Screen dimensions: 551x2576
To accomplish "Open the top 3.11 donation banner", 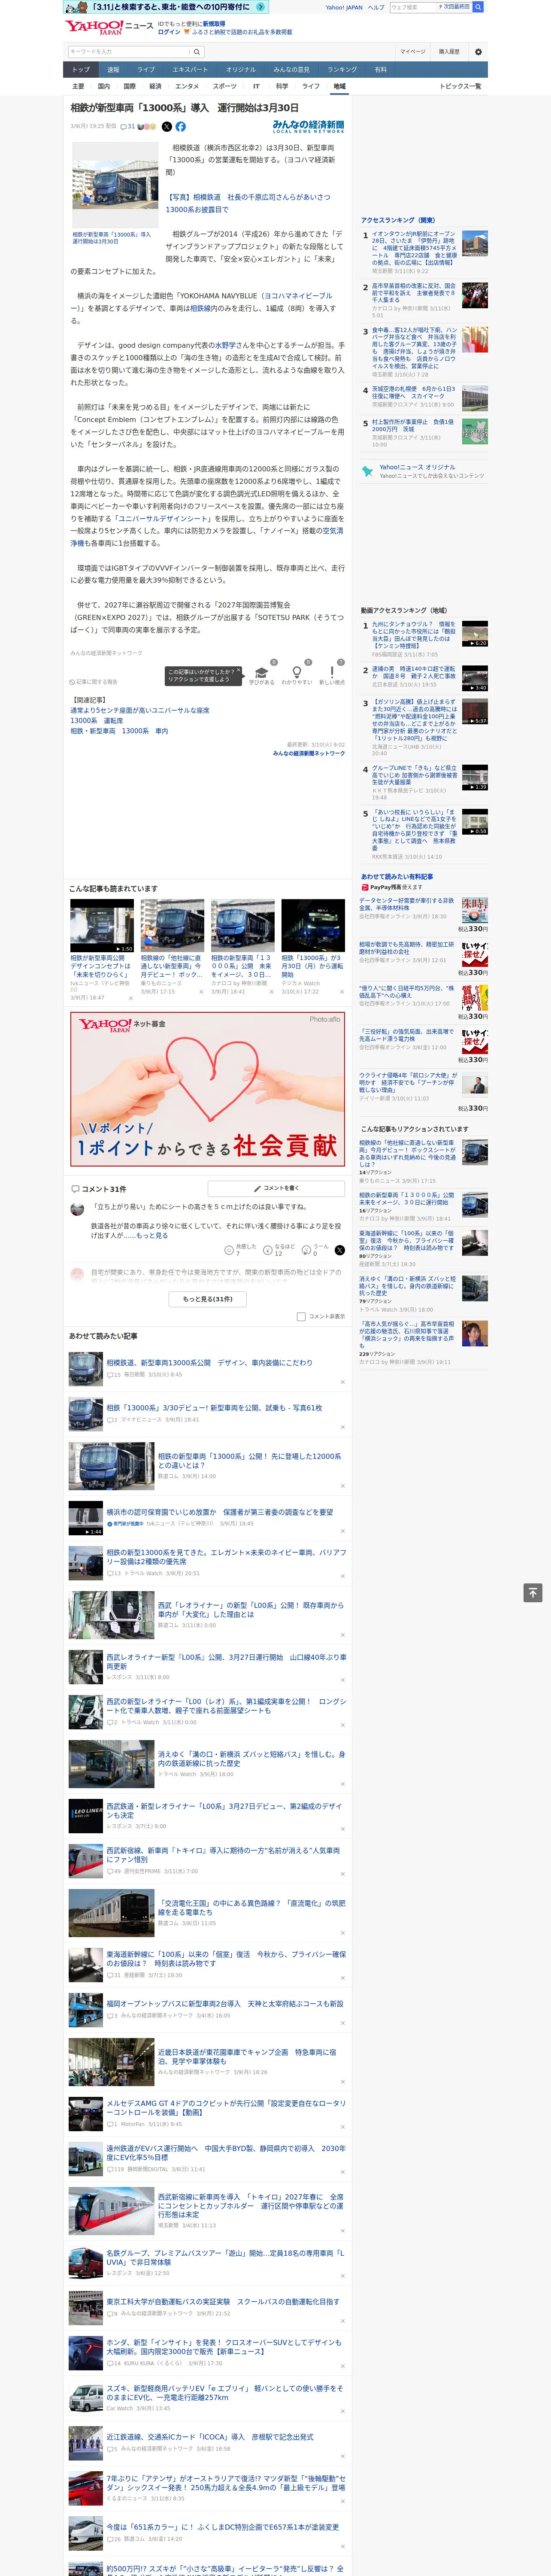I will click(166, 7).
